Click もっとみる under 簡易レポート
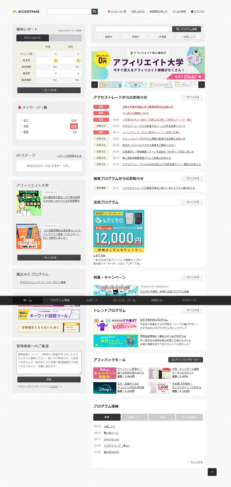Screen dimensions: 231x487 pyautogui.click(x=49, y=90)
